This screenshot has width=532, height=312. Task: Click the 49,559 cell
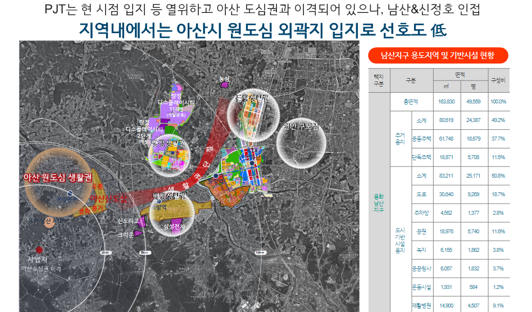coord(474,102)
